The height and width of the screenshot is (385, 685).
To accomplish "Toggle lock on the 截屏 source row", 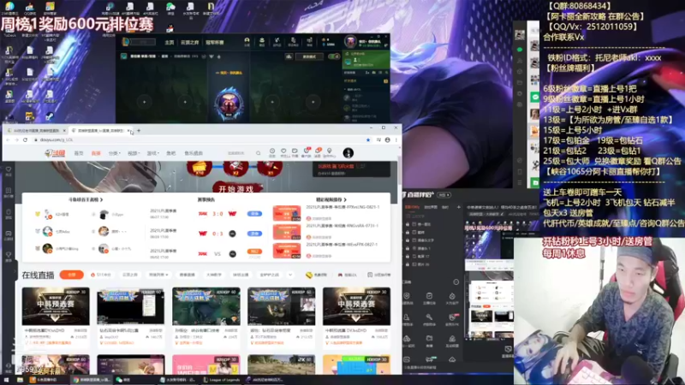I will point(408,257).
